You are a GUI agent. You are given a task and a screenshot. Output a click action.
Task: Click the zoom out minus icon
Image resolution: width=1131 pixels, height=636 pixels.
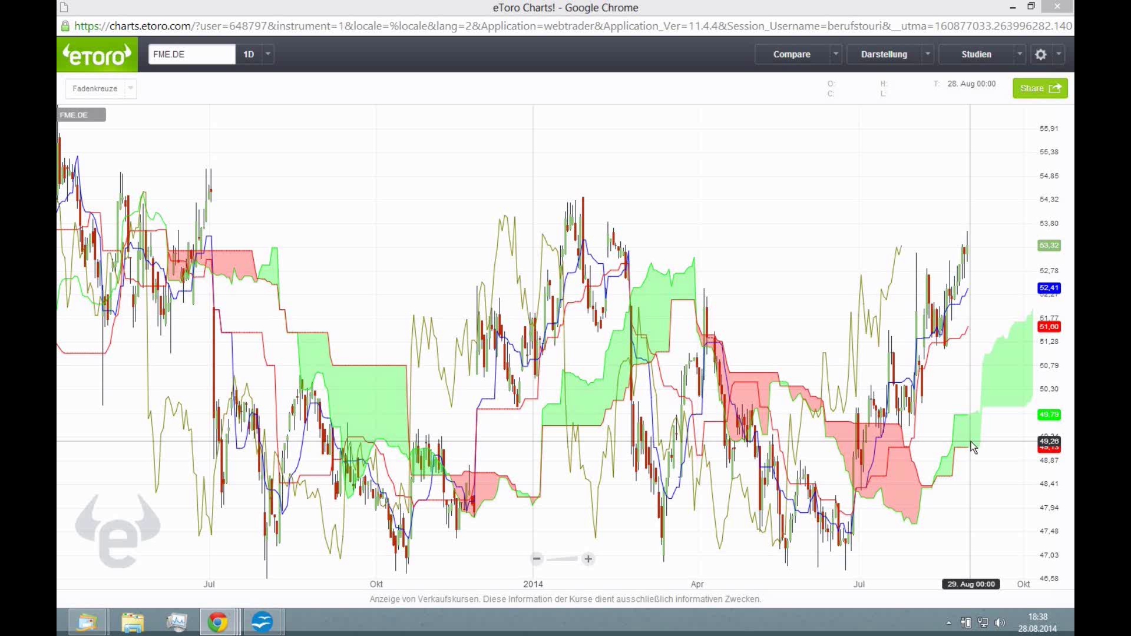536,559
